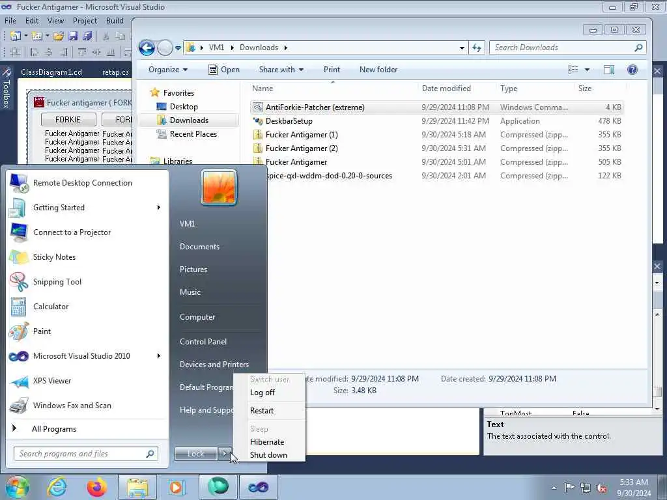Click the Align Centers layout icon
The width and height of the screenshot is (667, 500).
[x=49, y=52]
